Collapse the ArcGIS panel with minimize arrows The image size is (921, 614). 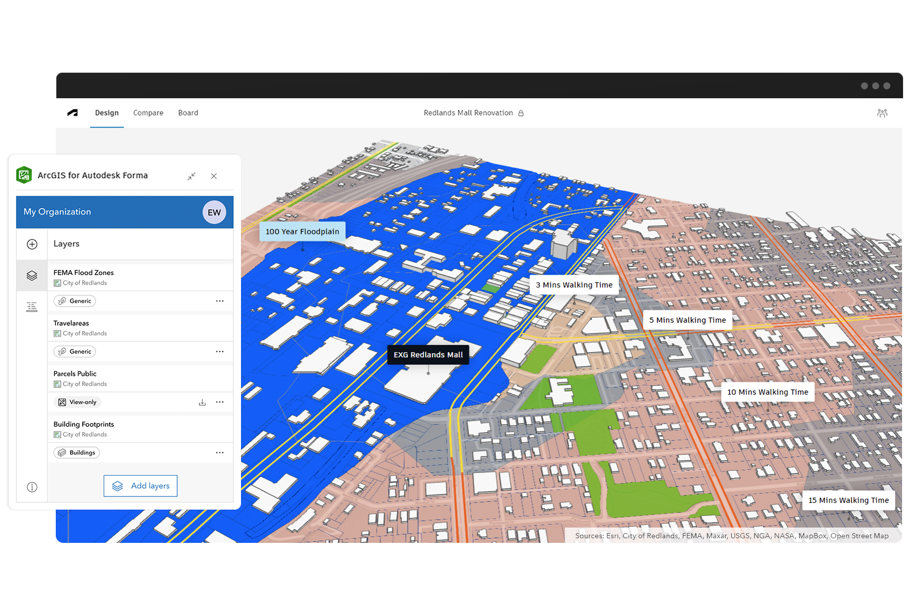pyautogui.click(x=191, y=176)
